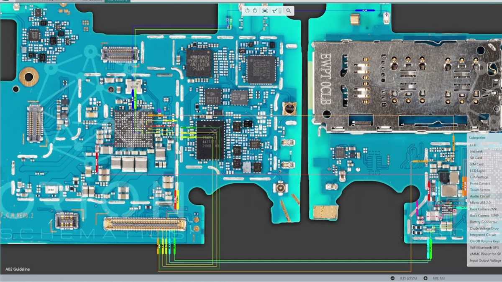502x282 pixels.
Task: Open the Battery Connector category
Action: point(484,222)
